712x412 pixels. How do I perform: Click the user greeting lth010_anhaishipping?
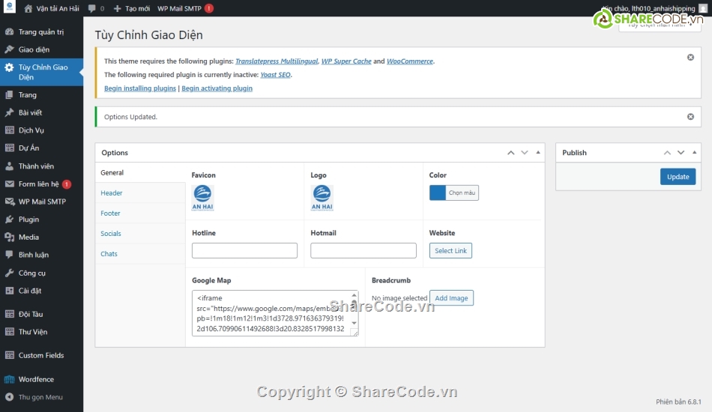click(648, 9)
